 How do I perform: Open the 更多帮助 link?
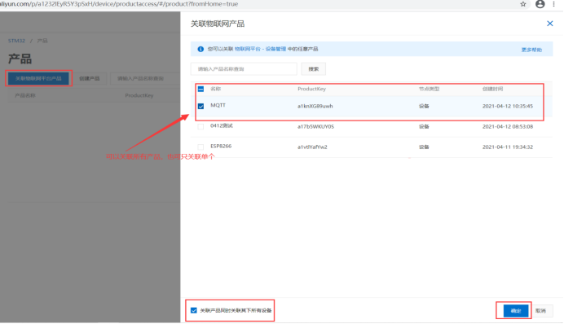pyautogui.click(x=531, y=50)
